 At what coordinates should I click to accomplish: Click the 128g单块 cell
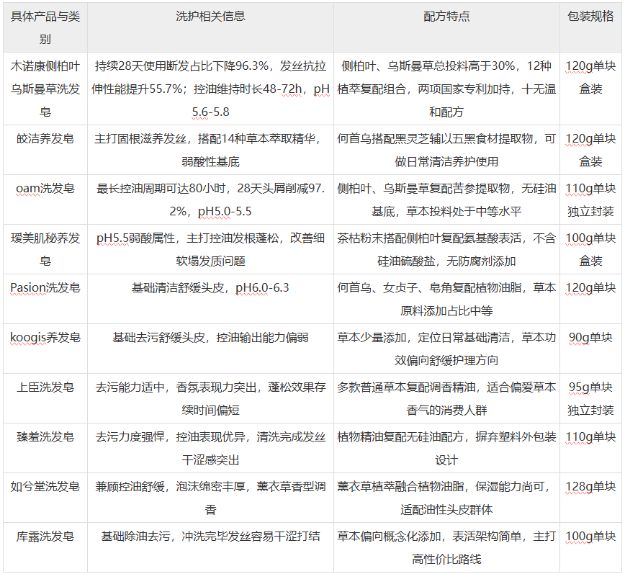tap(590, 498)
